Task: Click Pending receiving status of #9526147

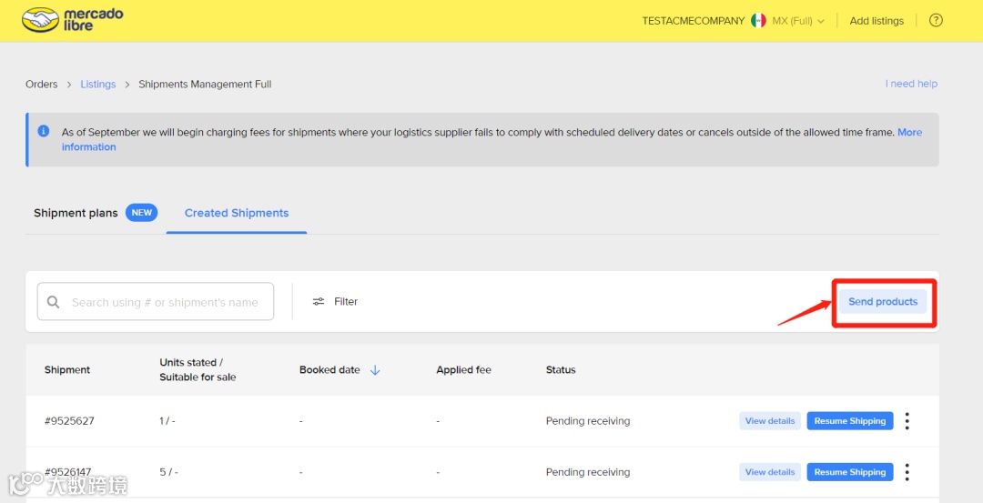Action: (x=587, y=472)
